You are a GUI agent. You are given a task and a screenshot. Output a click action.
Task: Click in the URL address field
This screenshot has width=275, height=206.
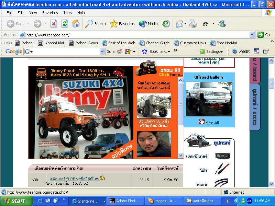pyautogui.click(x=137, y=35)
